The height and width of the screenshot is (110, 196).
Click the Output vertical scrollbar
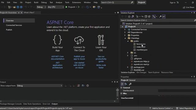click(117, 94)
